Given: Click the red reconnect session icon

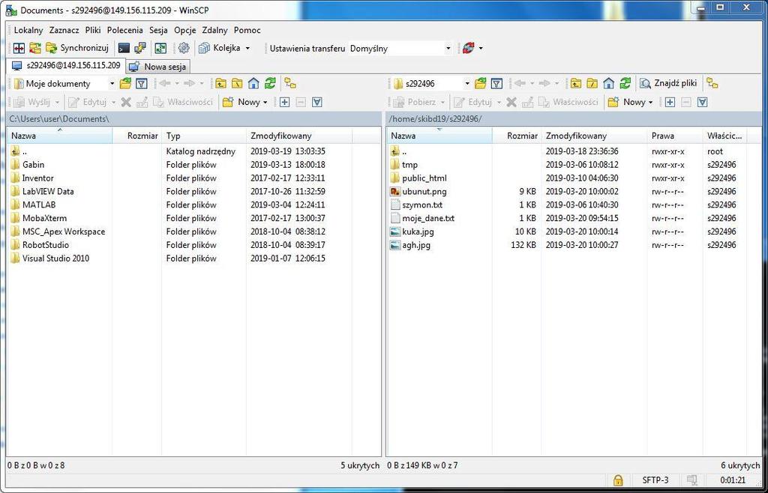Looking at the screenshot, I should [x=468, y=48].
